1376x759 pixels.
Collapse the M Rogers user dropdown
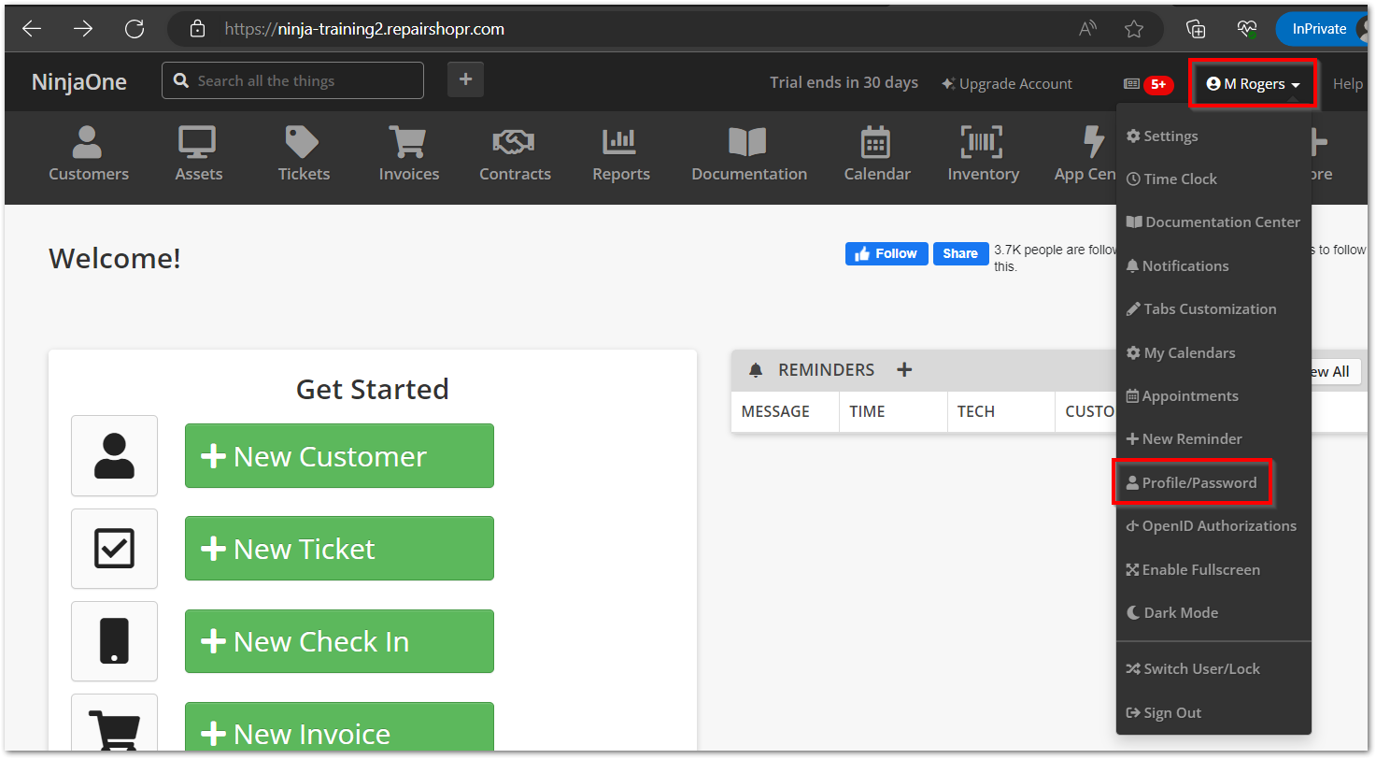coord(1253,84)
